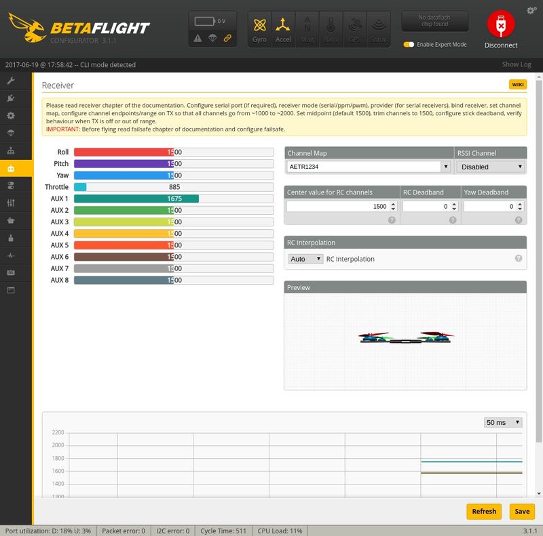Click the failsafe parachute status icon
This screenshot has width=543, height=536.
pyautogui.click(x=212, y=38)
